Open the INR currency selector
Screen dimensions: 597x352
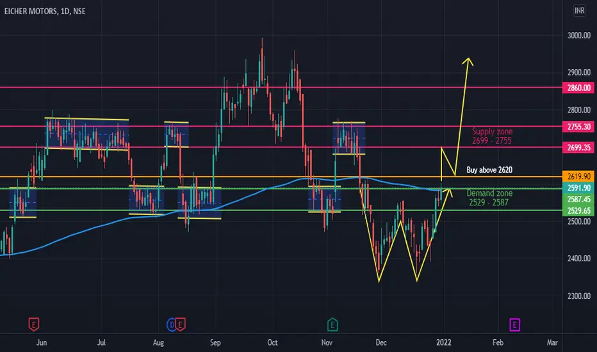coord(580,11)
